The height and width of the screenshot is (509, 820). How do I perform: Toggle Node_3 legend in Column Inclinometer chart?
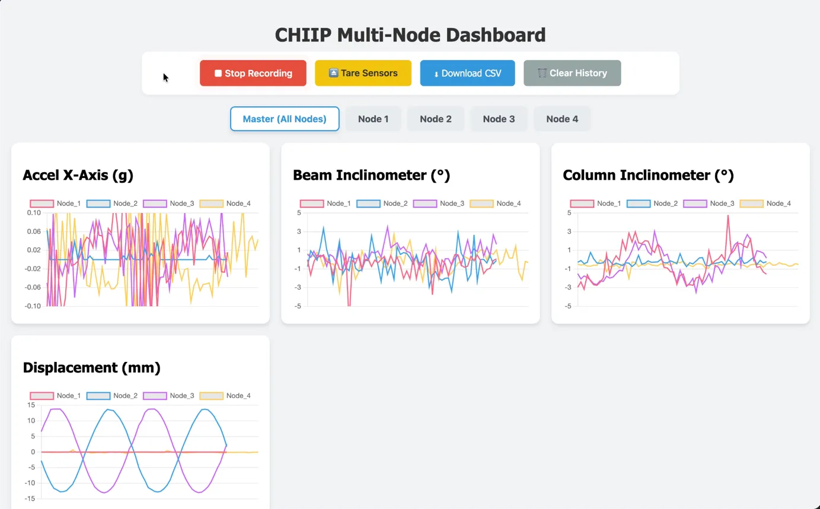(709, 203)
